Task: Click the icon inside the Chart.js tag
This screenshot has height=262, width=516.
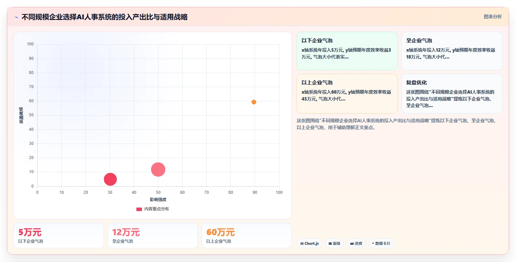Action: [x=302, y=243]
